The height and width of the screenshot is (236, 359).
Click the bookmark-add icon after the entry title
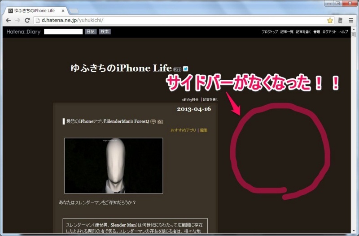coord(160,122)
